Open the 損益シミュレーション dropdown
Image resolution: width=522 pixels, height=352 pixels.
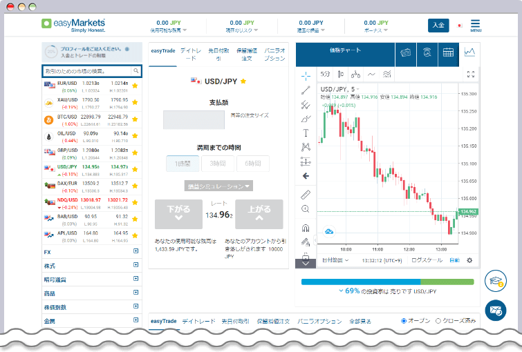coord(218,186)
